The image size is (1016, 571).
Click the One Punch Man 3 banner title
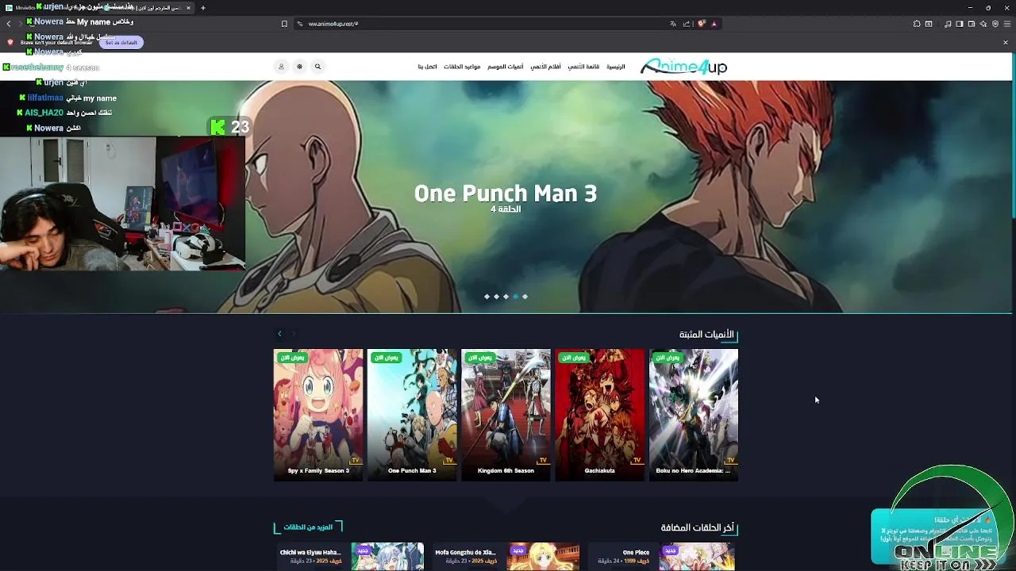506,194
